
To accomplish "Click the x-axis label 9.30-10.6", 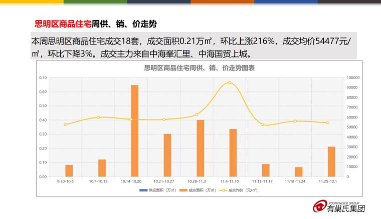I will click(x=65, y=181).
